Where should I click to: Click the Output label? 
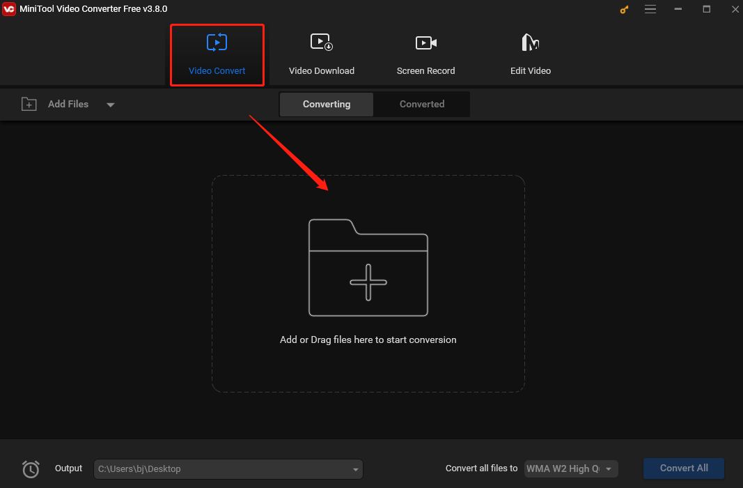68,468
